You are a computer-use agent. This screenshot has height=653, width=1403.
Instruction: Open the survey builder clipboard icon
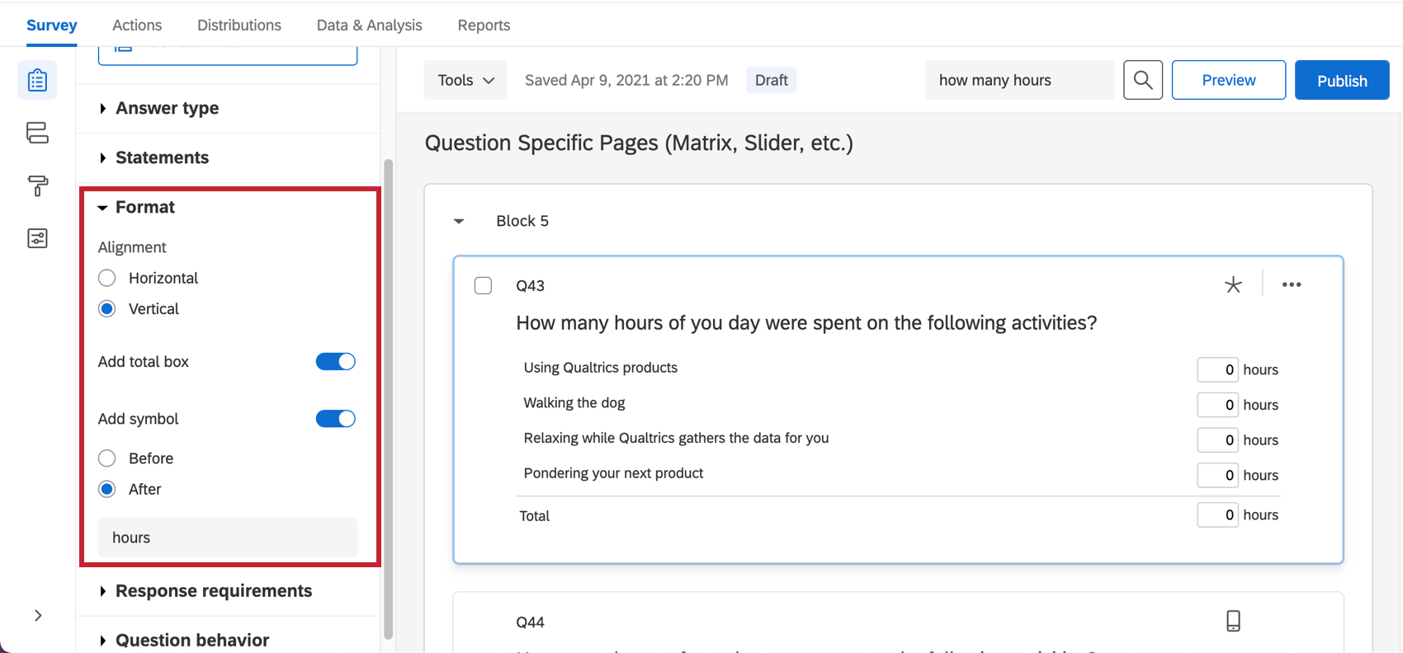pyautogui.click(x=37, y=81)
